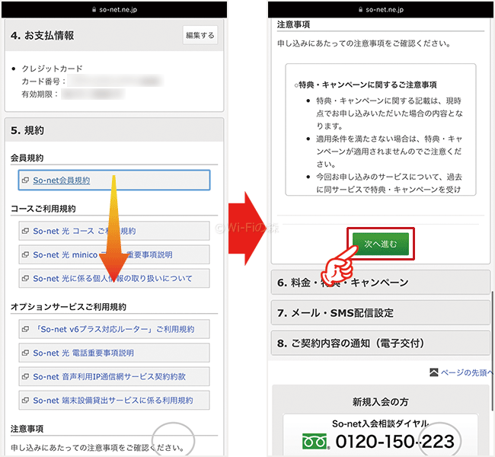The width and height of the screenshot is (495, 457).
Task: Click left phone's so-net.ne.jp address bar
Action: [114, 9]
